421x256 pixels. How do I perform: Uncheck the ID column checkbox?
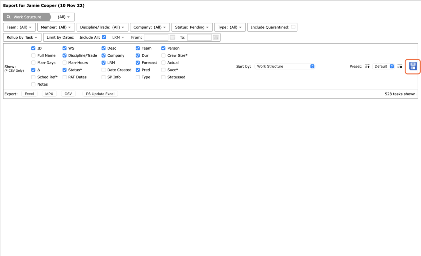point(33,48)
